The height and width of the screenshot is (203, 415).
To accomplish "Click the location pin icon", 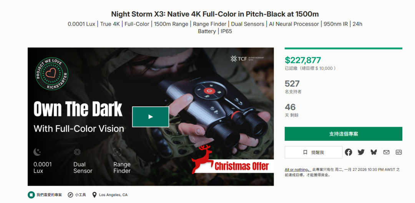I will 95,195.
